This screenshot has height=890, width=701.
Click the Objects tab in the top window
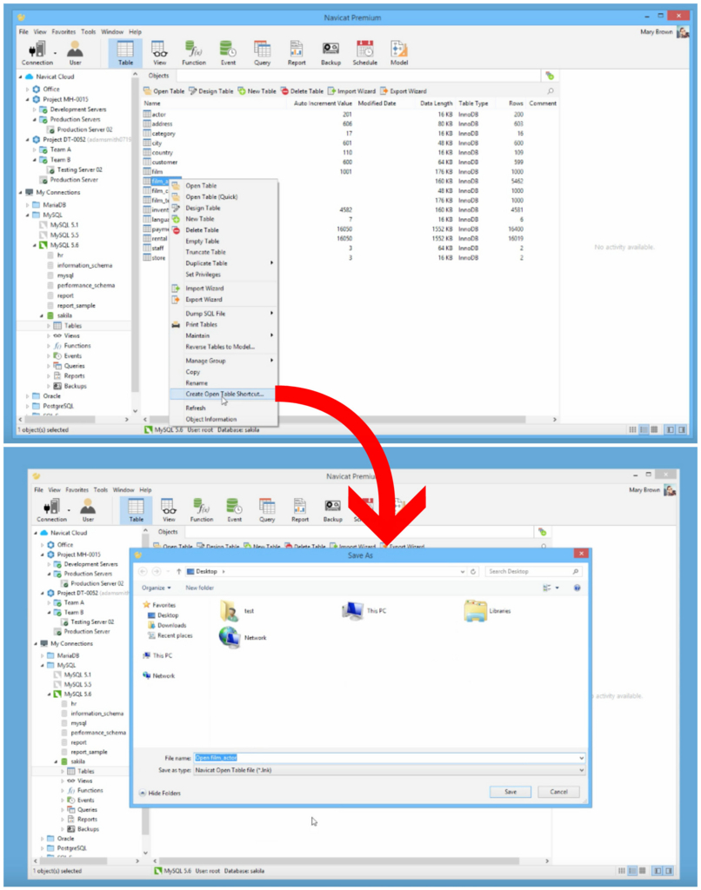coord(158,76)
